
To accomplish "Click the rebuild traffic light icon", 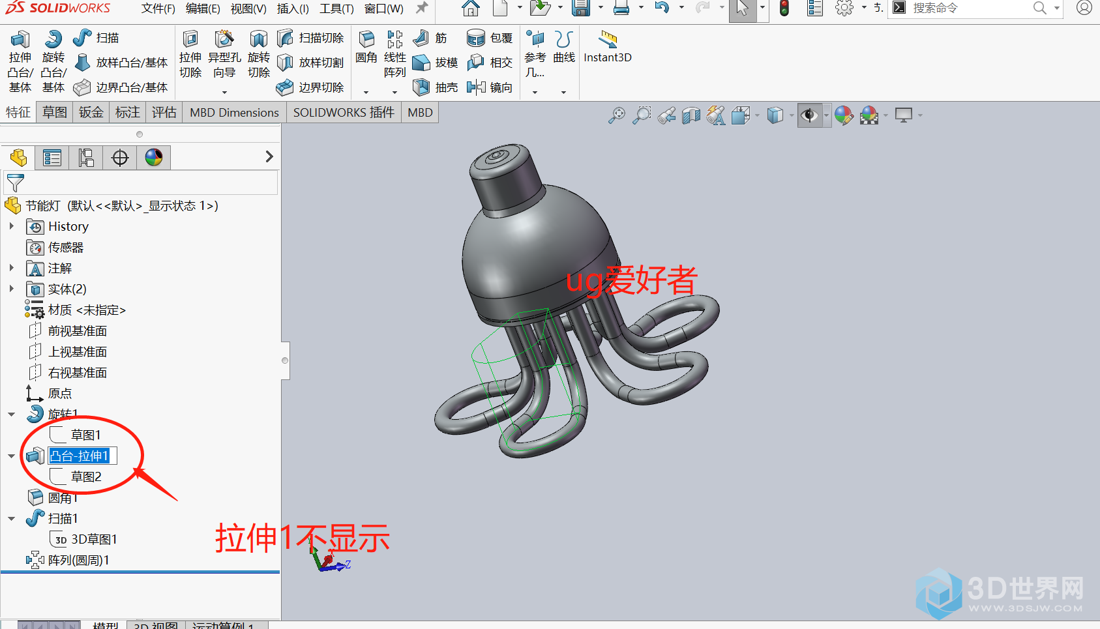I will click(x=784, y=8).
